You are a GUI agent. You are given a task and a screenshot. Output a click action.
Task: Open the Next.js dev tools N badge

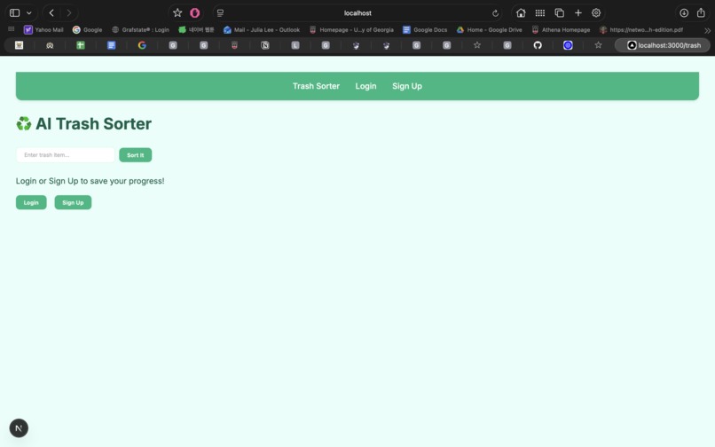click(x=19, y=427)
